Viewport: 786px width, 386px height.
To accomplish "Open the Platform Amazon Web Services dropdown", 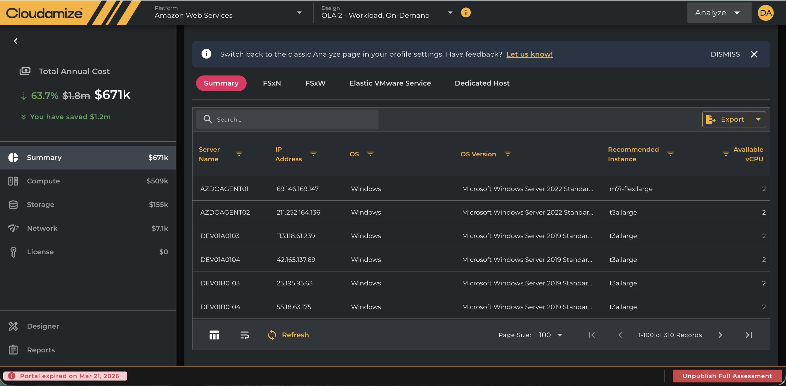I will 228,13.
